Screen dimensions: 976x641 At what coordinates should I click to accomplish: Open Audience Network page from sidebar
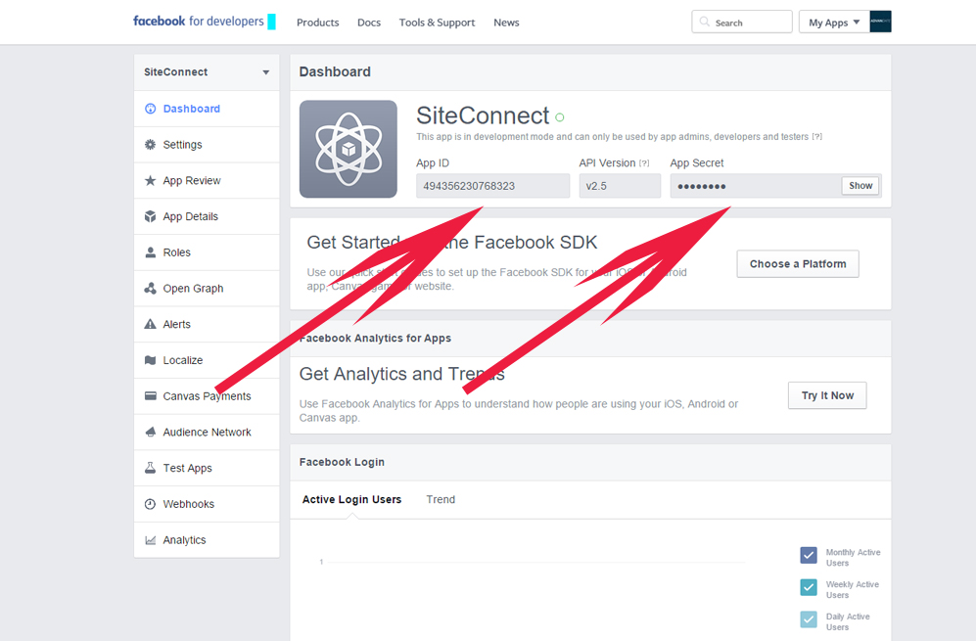click(207, 432)
